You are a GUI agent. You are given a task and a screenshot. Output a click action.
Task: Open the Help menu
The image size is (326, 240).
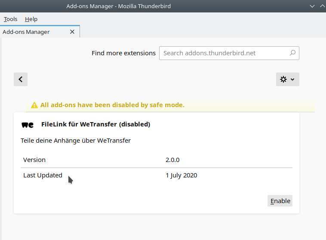(31, 19)
